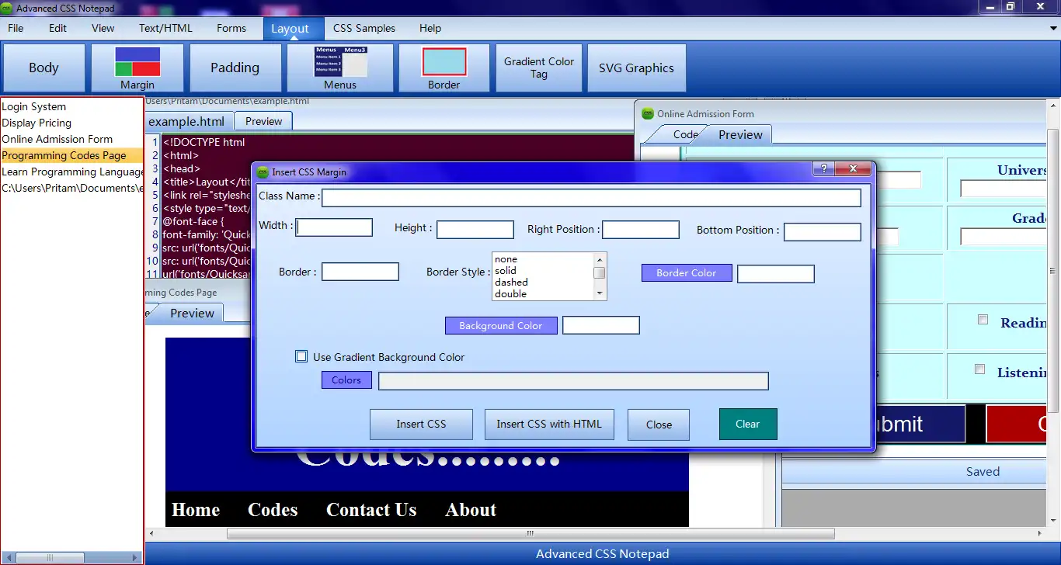The width and height of the screenshot is (1061, 565).
Task: Open the File menu
Action: coord(16,28)
